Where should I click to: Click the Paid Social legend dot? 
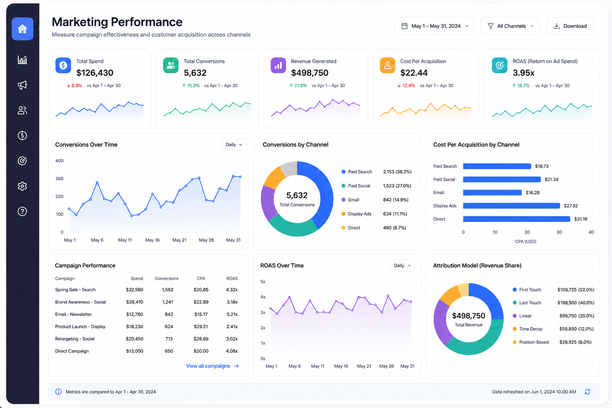coord(343,186)
